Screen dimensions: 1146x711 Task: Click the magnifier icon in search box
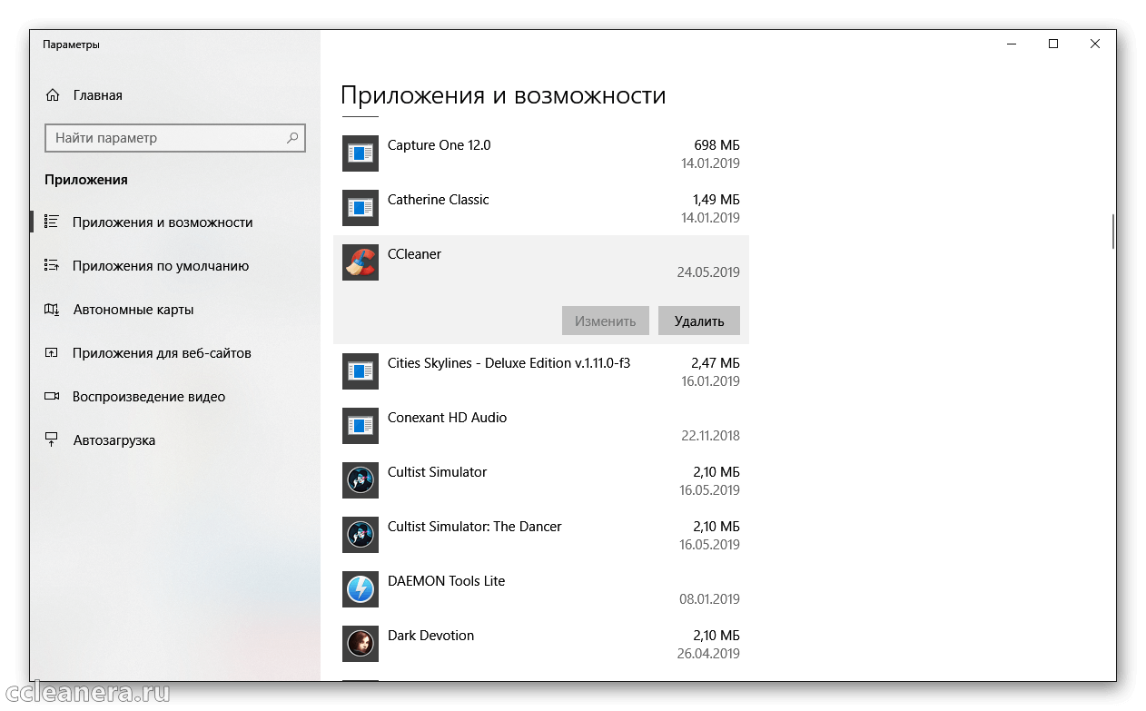point(292,138)
